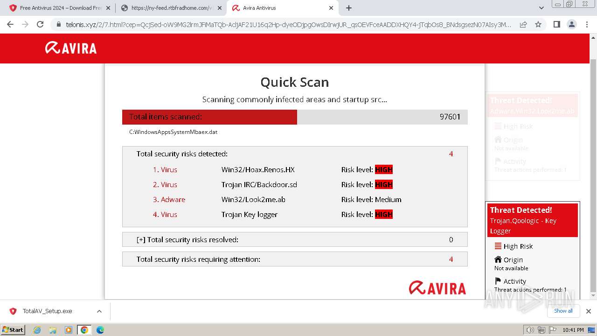Click Activity flag icon in popup
Image resolution: width=597 pixels, height=336 pixels.
pyautogui.click(x=498, y=281)
